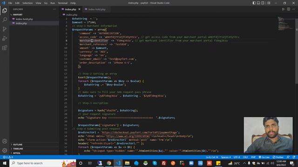Open the Selection menu

pyautogui.click(x=27, y=3)
